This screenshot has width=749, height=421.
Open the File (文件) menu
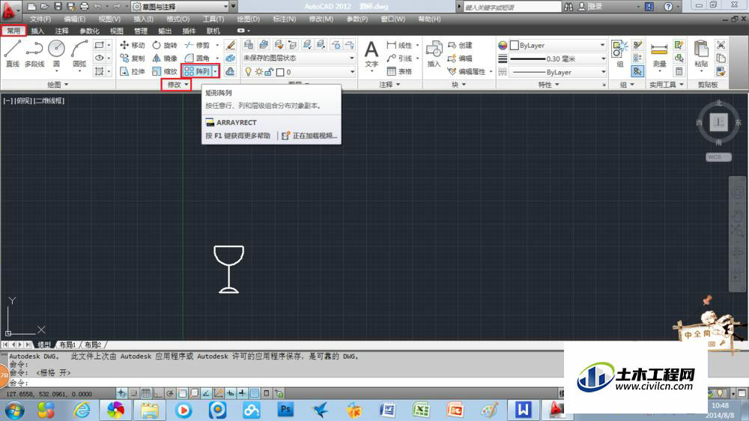point(40,19)
